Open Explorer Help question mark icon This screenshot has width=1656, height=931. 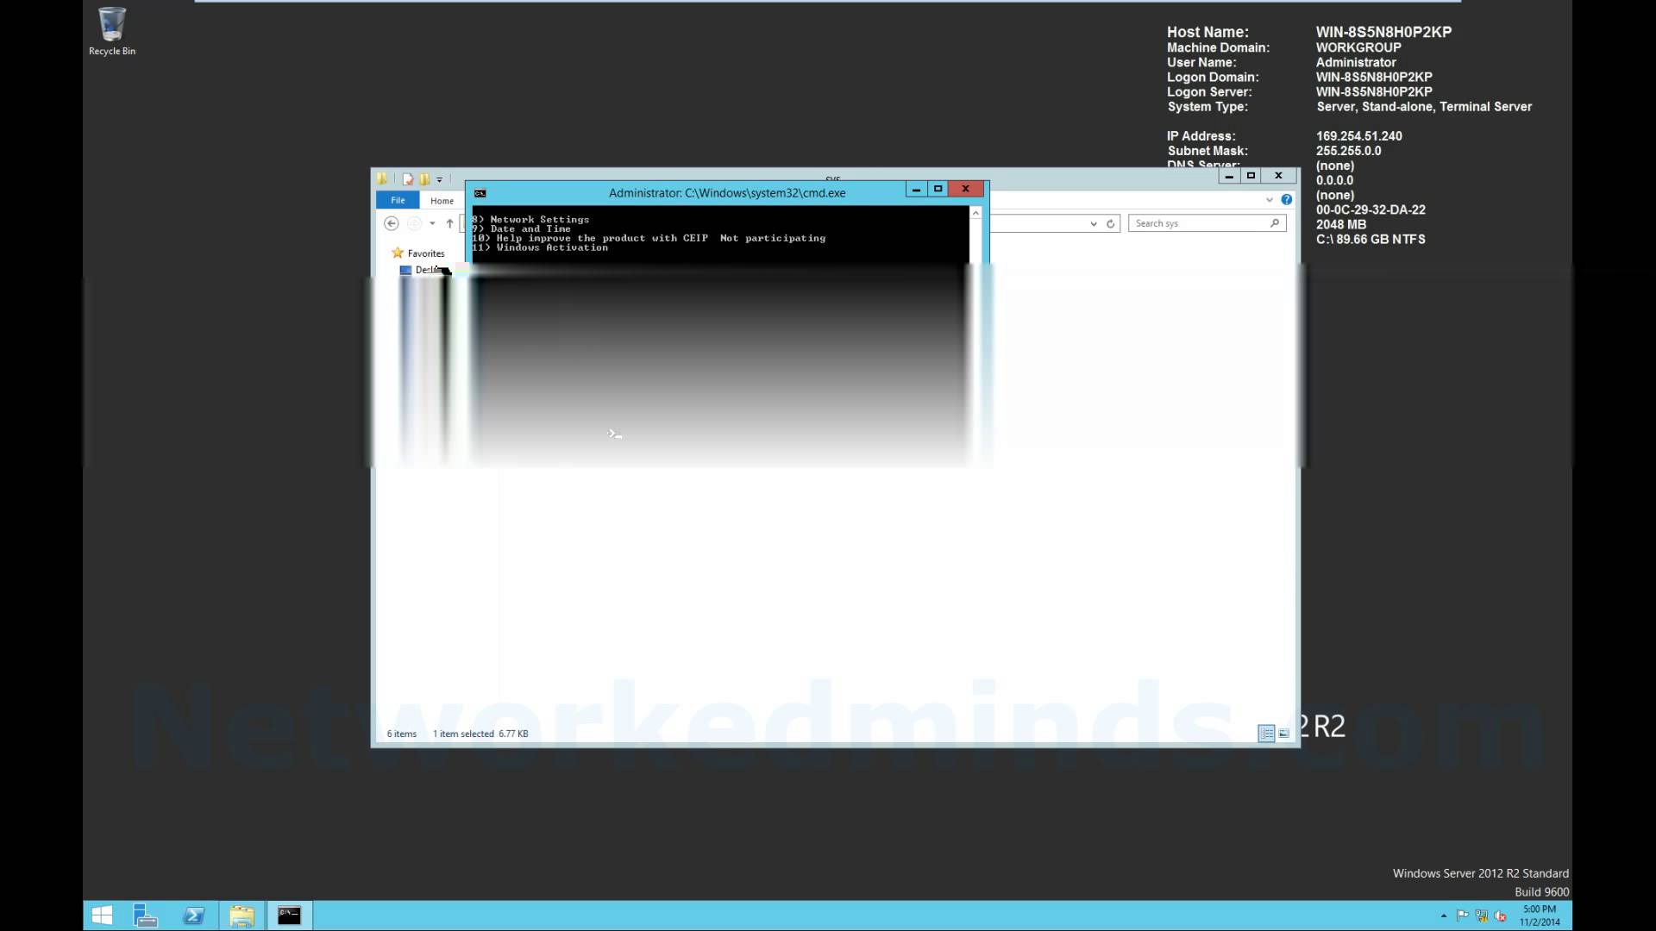[1287, 200]
